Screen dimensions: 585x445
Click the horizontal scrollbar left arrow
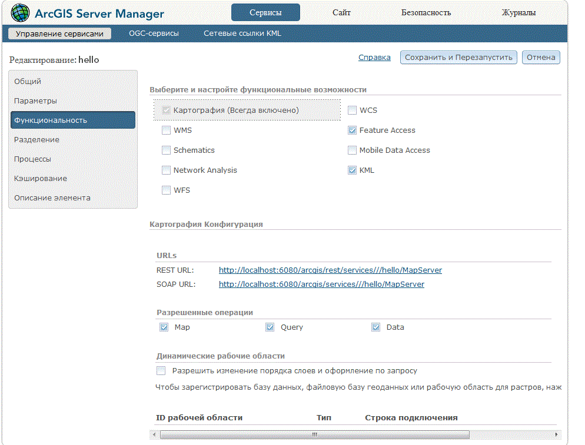tap(154, 434)
